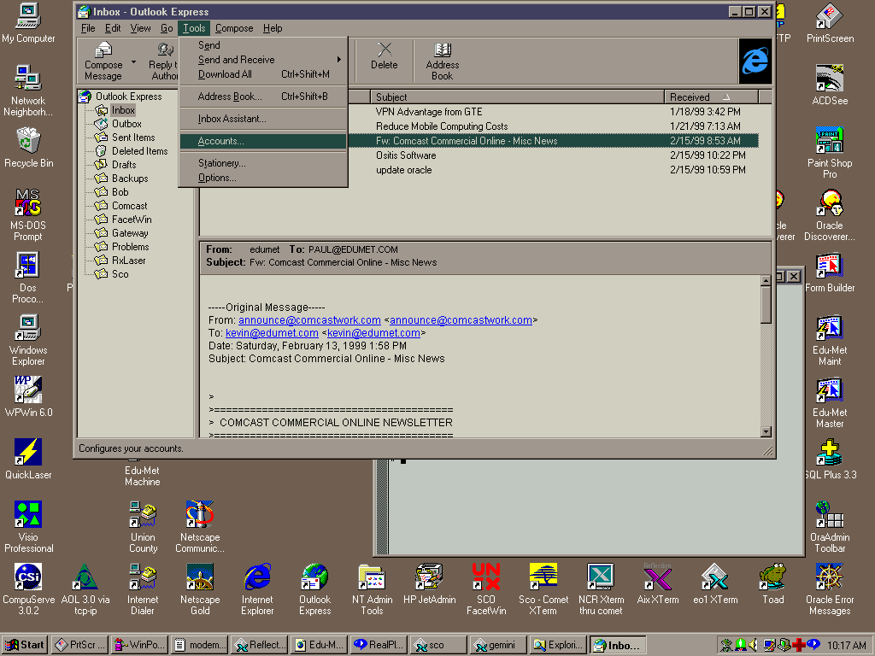
Task: Open the My Computer desktop icon
Action: tap(28, 23)
